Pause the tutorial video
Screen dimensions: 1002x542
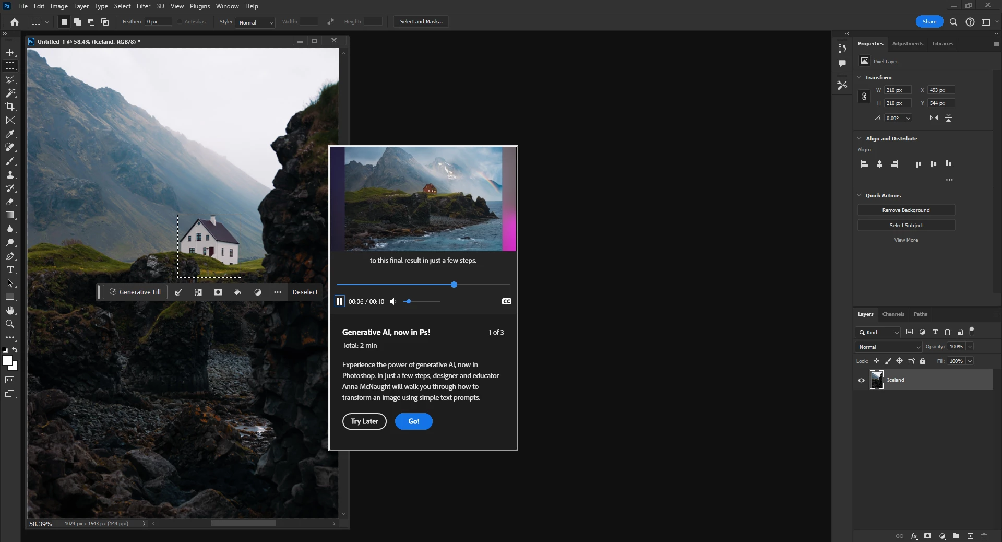click(339, 301)
